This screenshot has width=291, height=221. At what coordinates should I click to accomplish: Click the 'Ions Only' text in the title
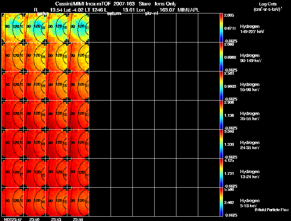(x=166, y=4)
